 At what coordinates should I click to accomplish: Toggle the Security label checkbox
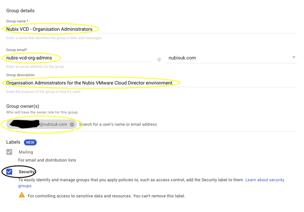click(x=9, y=172)
